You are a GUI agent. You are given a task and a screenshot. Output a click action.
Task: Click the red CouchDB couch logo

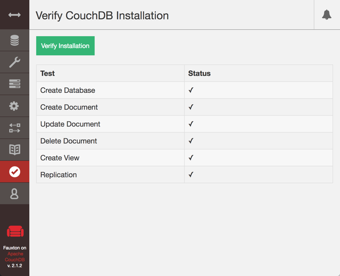(x=15, y=231)
